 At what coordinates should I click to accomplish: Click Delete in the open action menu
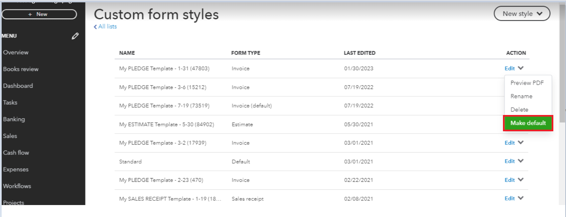tap(519, 109)
